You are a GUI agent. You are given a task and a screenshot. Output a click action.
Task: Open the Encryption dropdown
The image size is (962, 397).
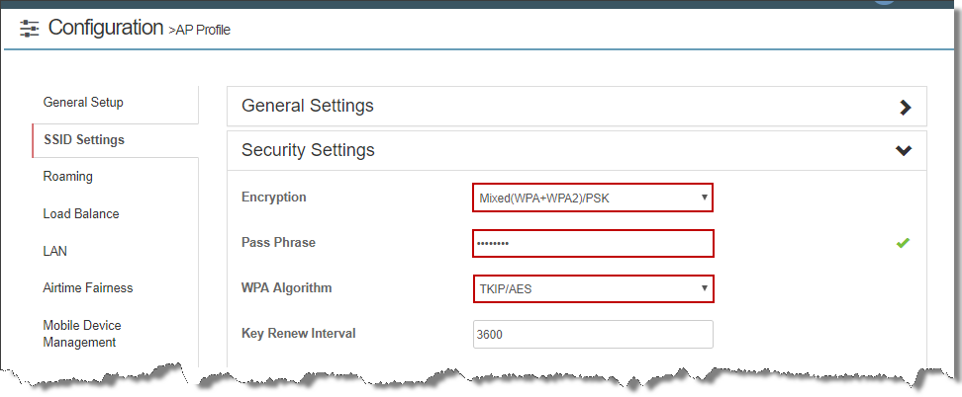[593, 198]
